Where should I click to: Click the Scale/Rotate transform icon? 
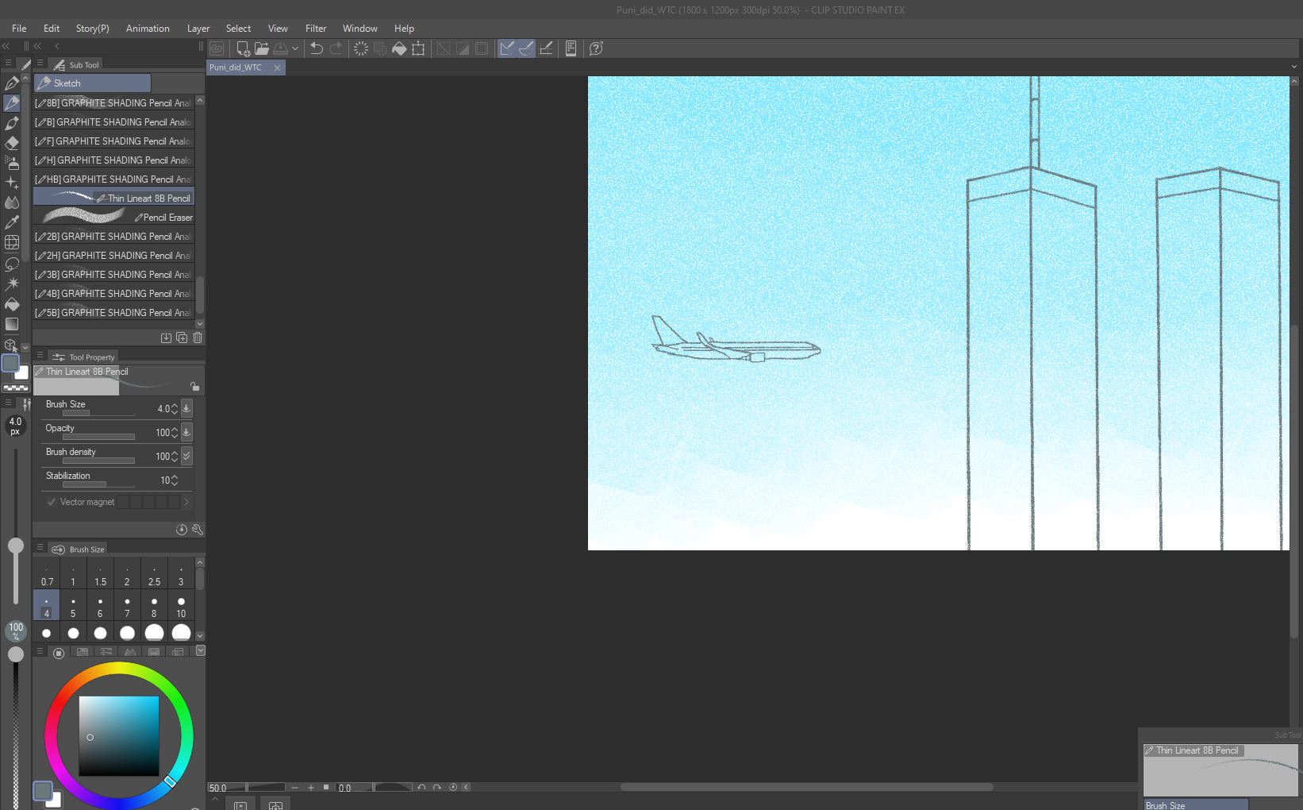418,48
